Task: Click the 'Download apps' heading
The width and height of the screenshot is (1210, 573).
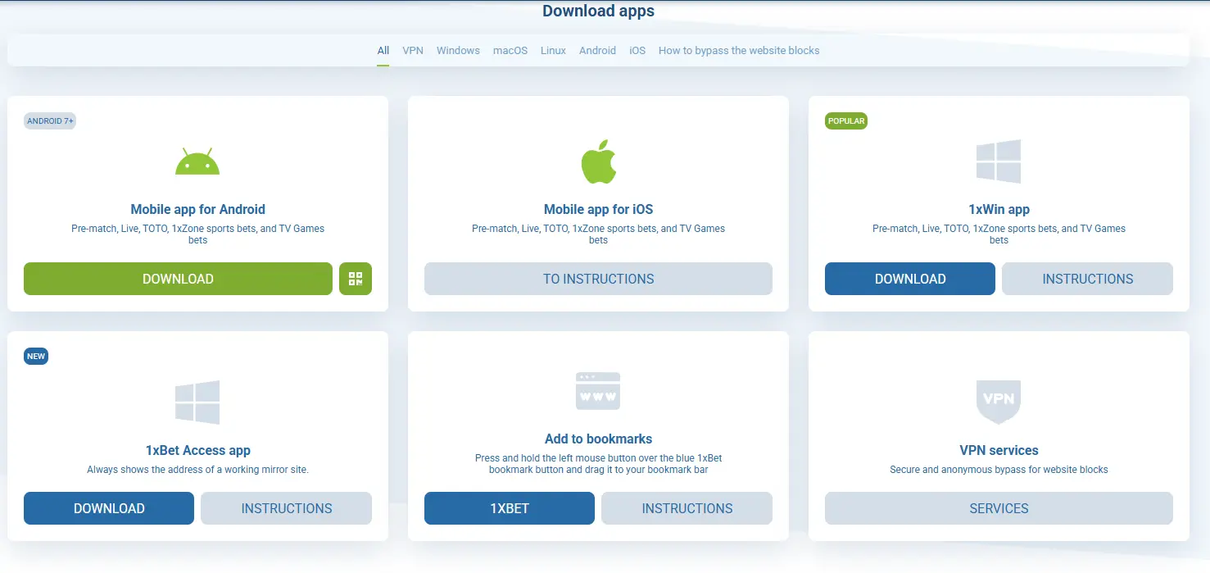Action: point(598,11)
